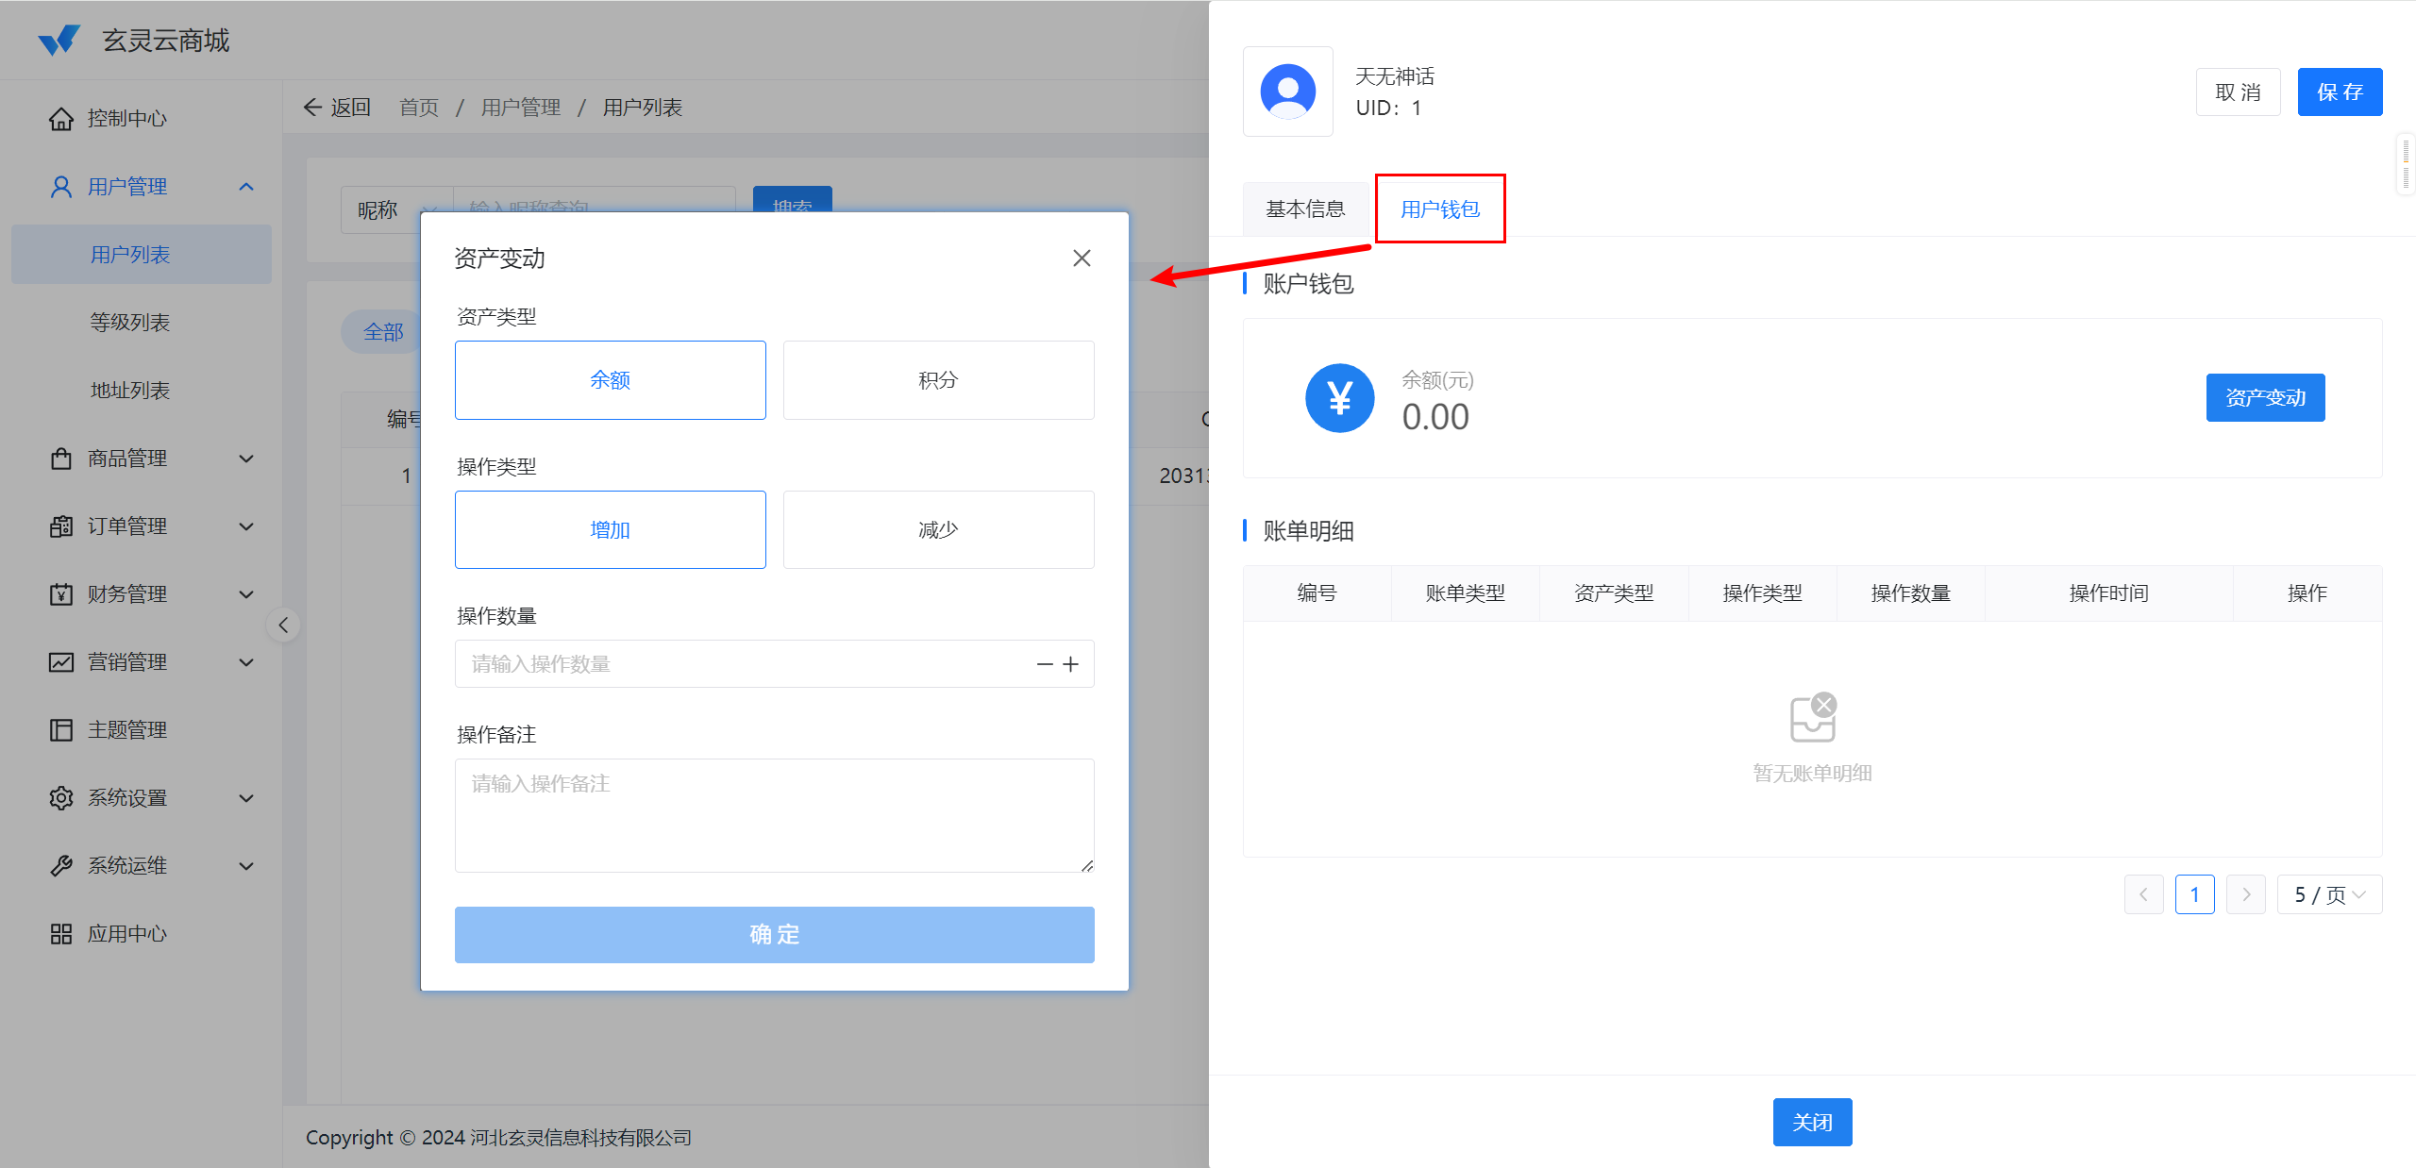Open the 5 / 页 page size dropdown

(2328, 894)
